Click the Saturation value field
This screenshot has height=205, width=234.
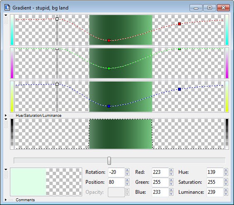(x=215, y=182)
